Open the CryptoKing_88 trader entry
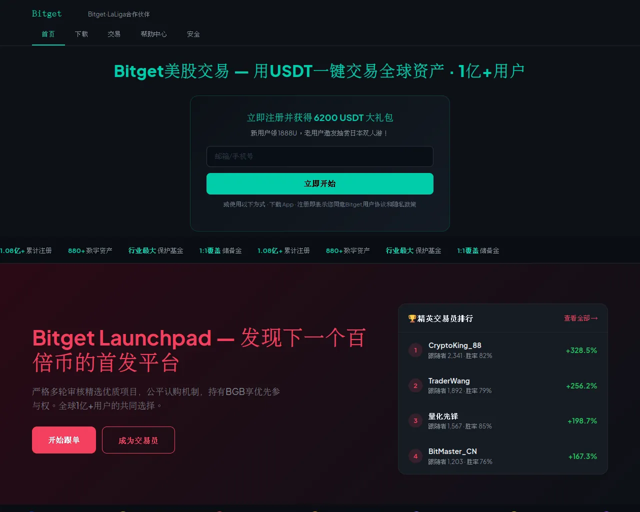 [x=503, y=350]
